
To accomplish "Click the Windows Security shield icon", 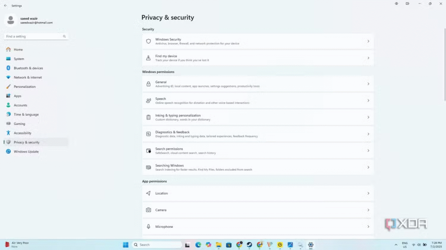I will coord(149,41).
